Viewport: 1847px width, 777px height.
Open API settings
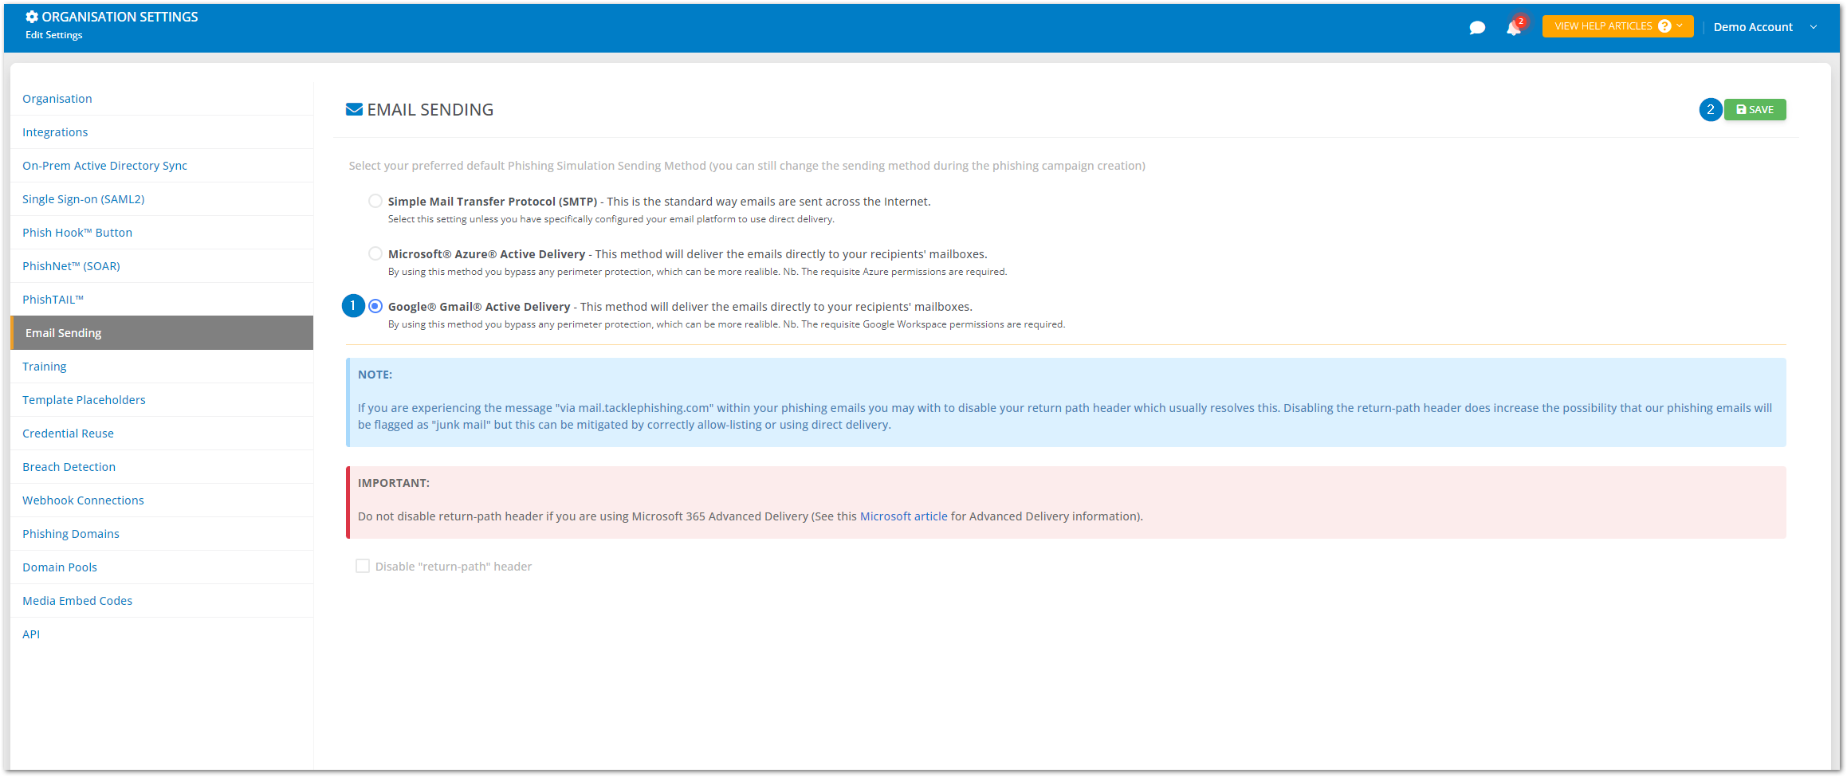pos(162,634)
